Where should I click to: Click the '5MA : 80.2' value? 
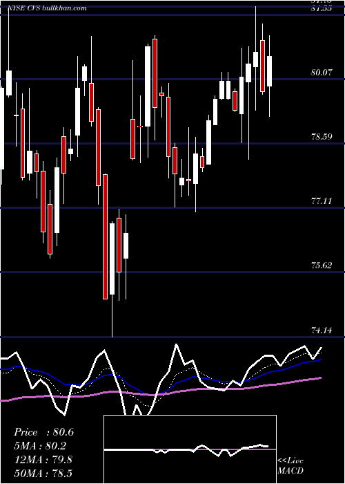point(40,446)
